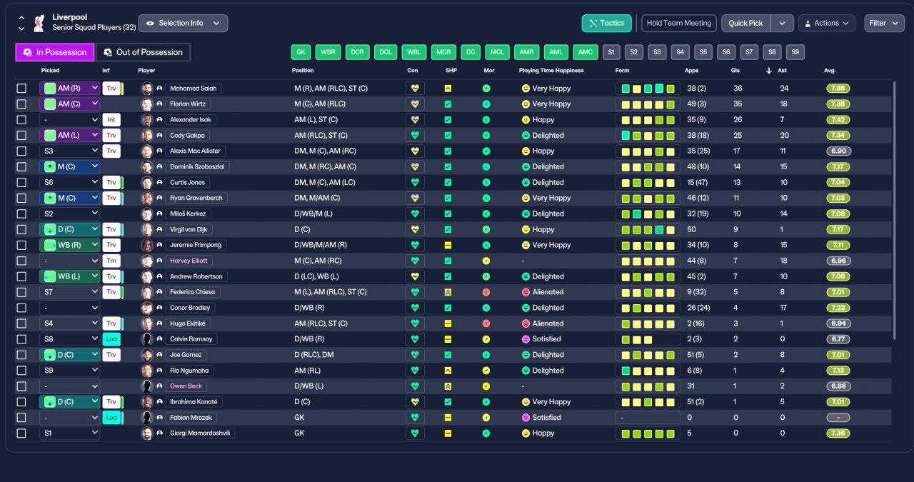Click Rio Ngumoha's sharpness arrow icon
This screenshot has width=914, height=482.
pos(448,371)
